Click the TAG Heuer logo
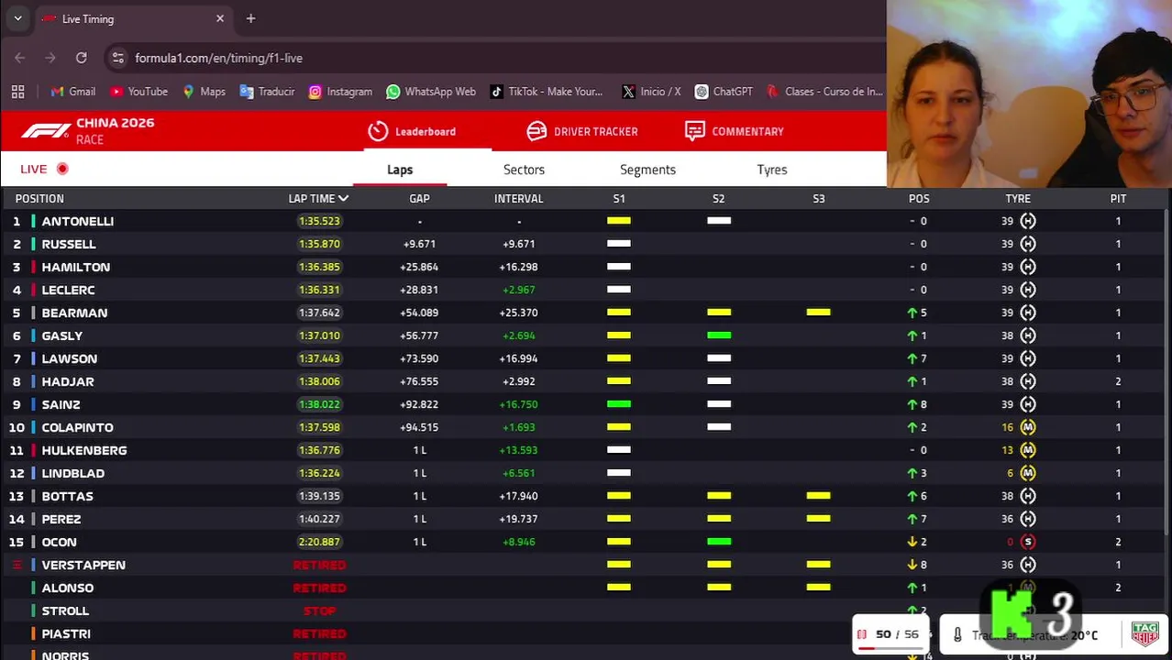Screen dimensions: 1172x660 (x=1145, y=634)
